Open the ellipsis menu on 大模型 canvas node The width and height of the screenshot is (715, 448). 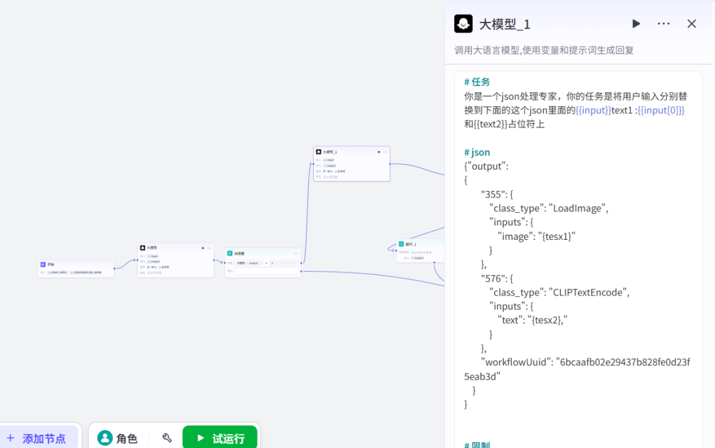209,248
